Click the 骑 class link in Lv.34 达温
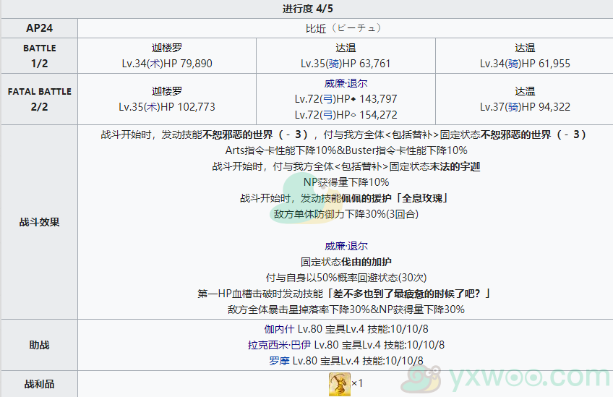The width and height of the screenshot is (613, 397). (514, 64)
